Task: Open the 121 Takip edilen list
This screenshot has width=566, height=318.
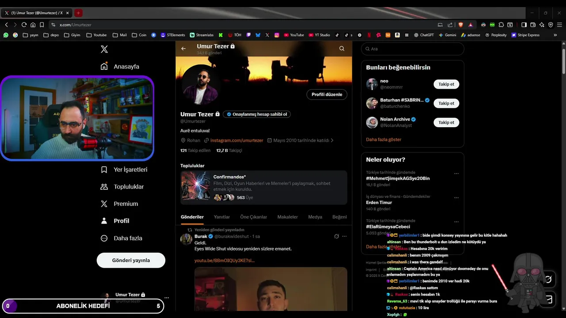Action: click(195, 151)
